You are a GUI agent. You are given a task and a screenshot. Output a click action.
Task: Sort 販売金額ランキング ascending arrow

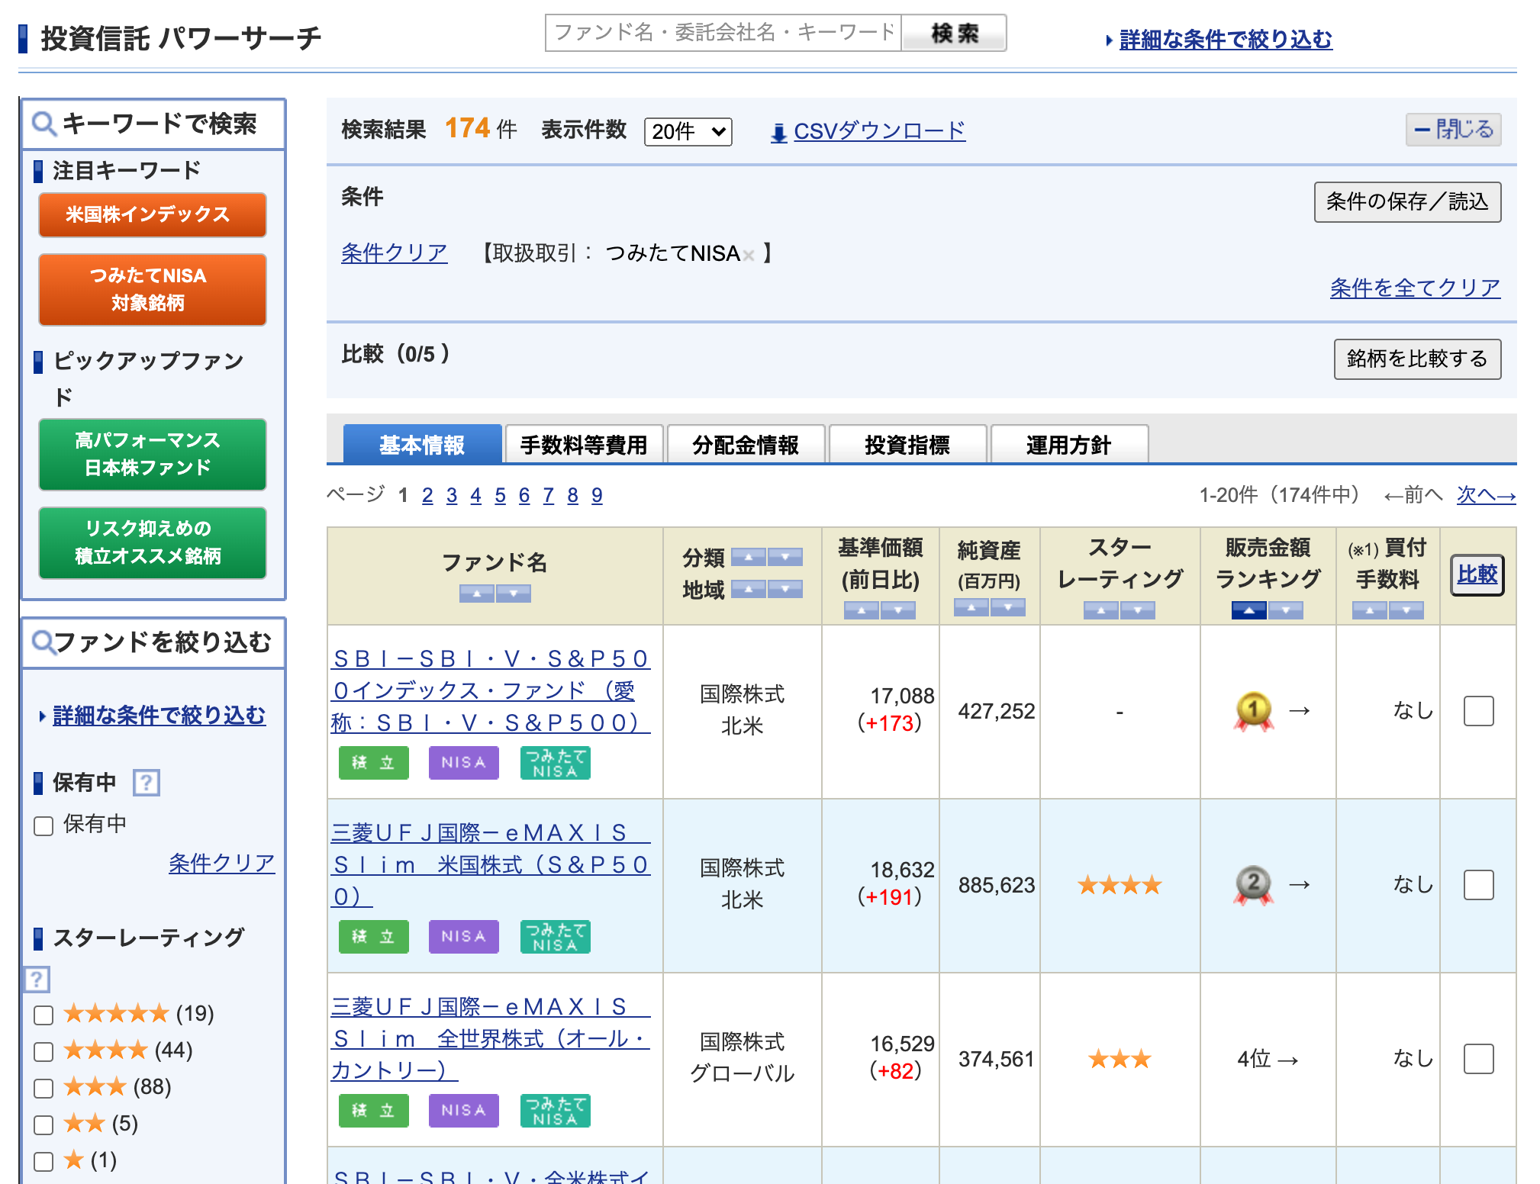click(x=1249, y=610)
